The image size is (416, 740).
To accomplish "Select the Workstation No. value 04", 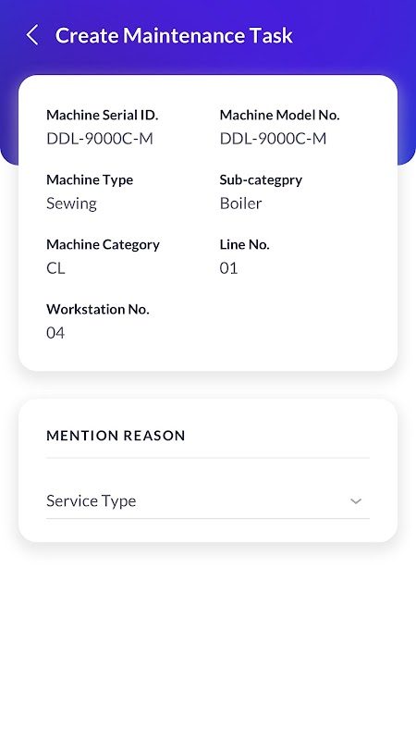I will coord(55,333).
